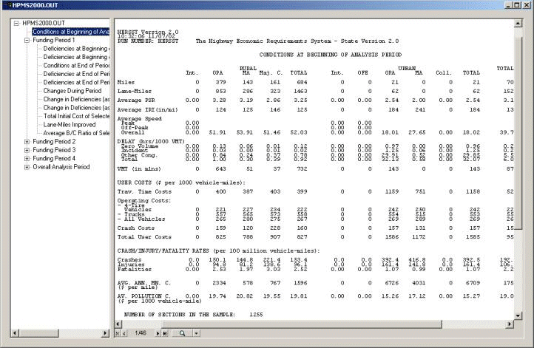Select Funding Period 2 label
Image resolution: width=534 pixels, height=348 pixels.
click(x=54, y=142)
